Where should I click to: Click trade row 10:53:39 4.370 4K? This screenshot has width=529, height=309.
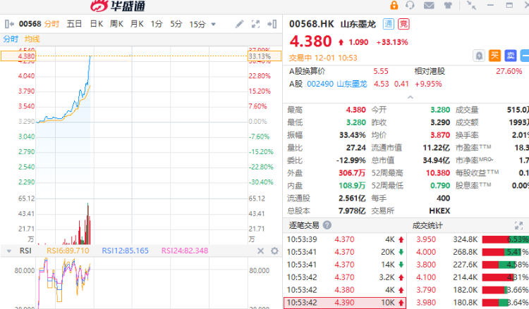[x=345, y=239]
